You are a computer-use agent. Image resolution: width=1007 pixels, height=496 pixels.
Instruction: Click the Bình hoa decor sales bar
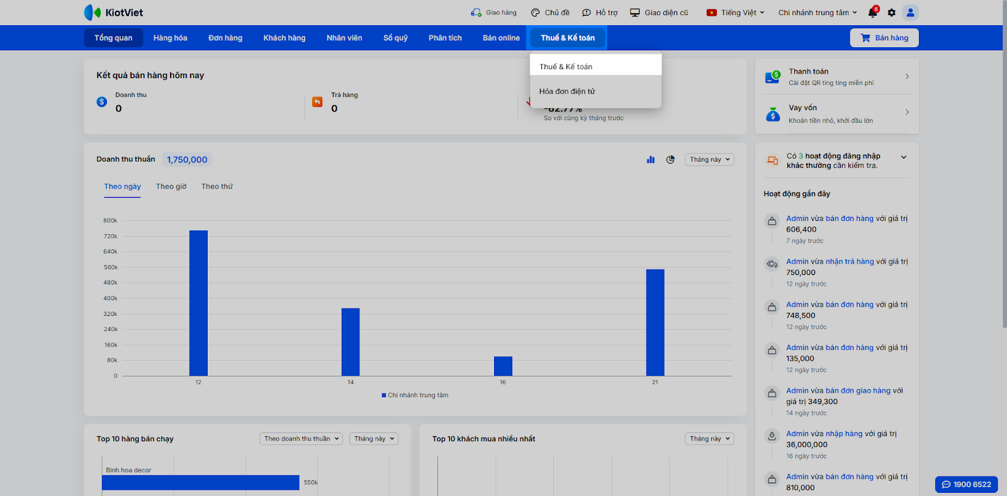point(201,482)
